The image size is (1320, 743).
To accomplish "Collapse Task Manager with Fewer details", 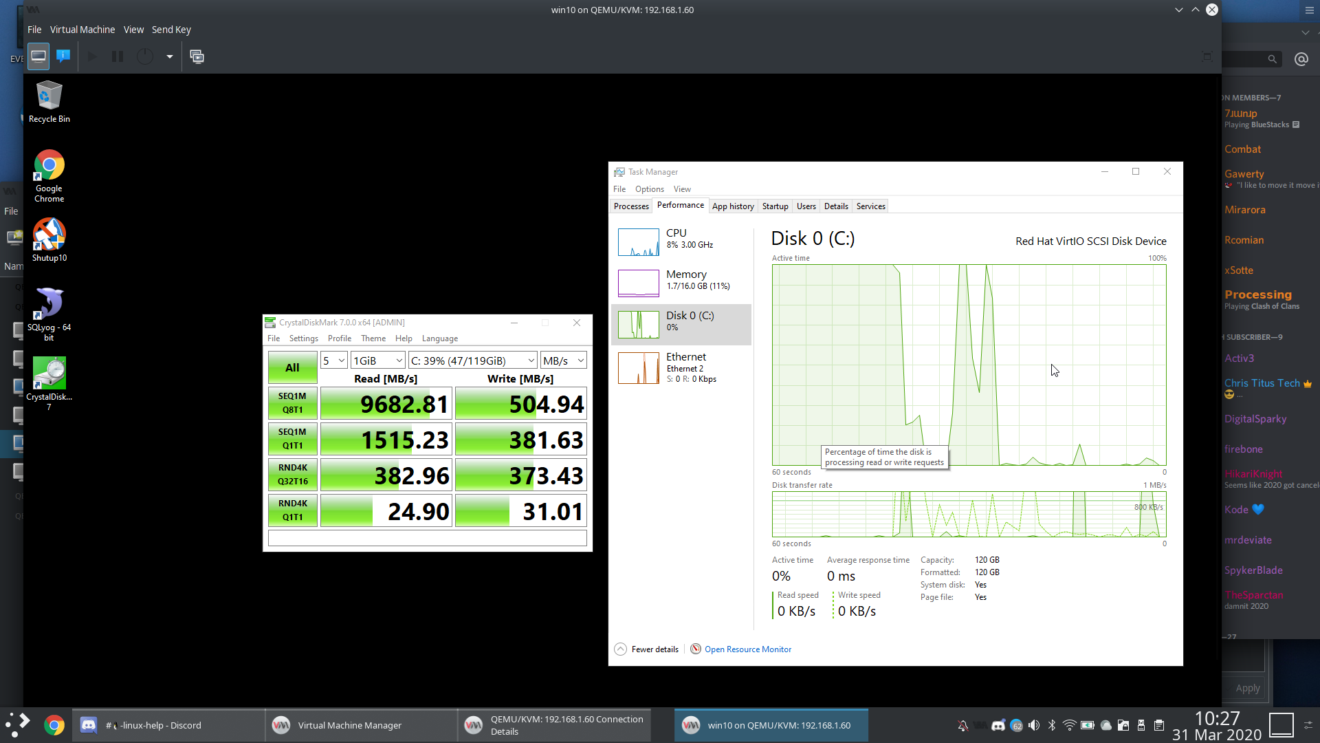I will click(x=654, y=649).
